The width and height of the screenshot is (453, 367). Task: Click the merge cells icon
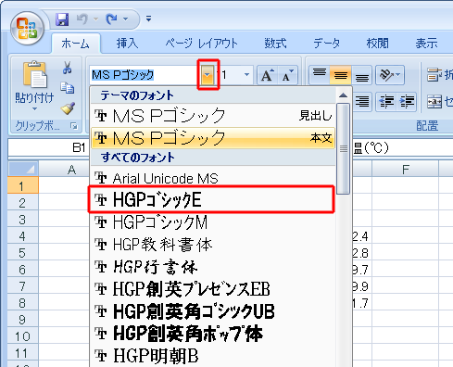point(434,101)
